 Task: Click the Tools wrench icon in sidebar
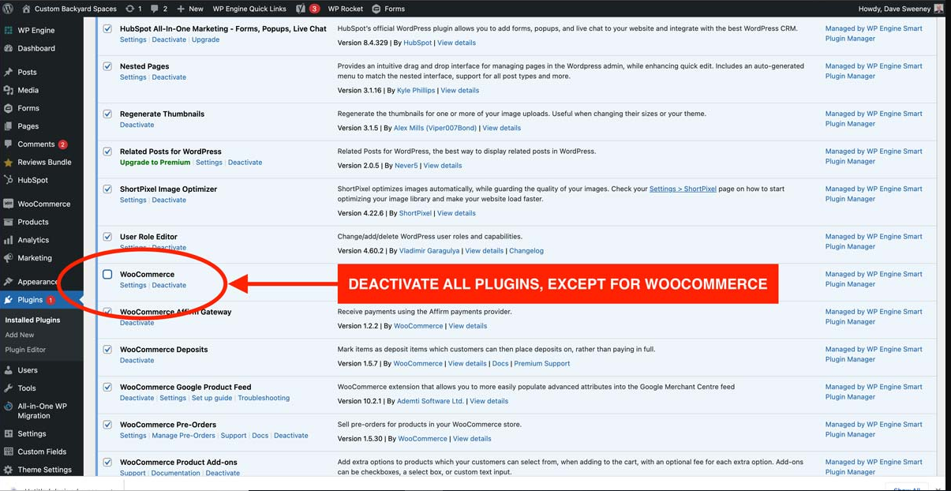pos(8,388)
